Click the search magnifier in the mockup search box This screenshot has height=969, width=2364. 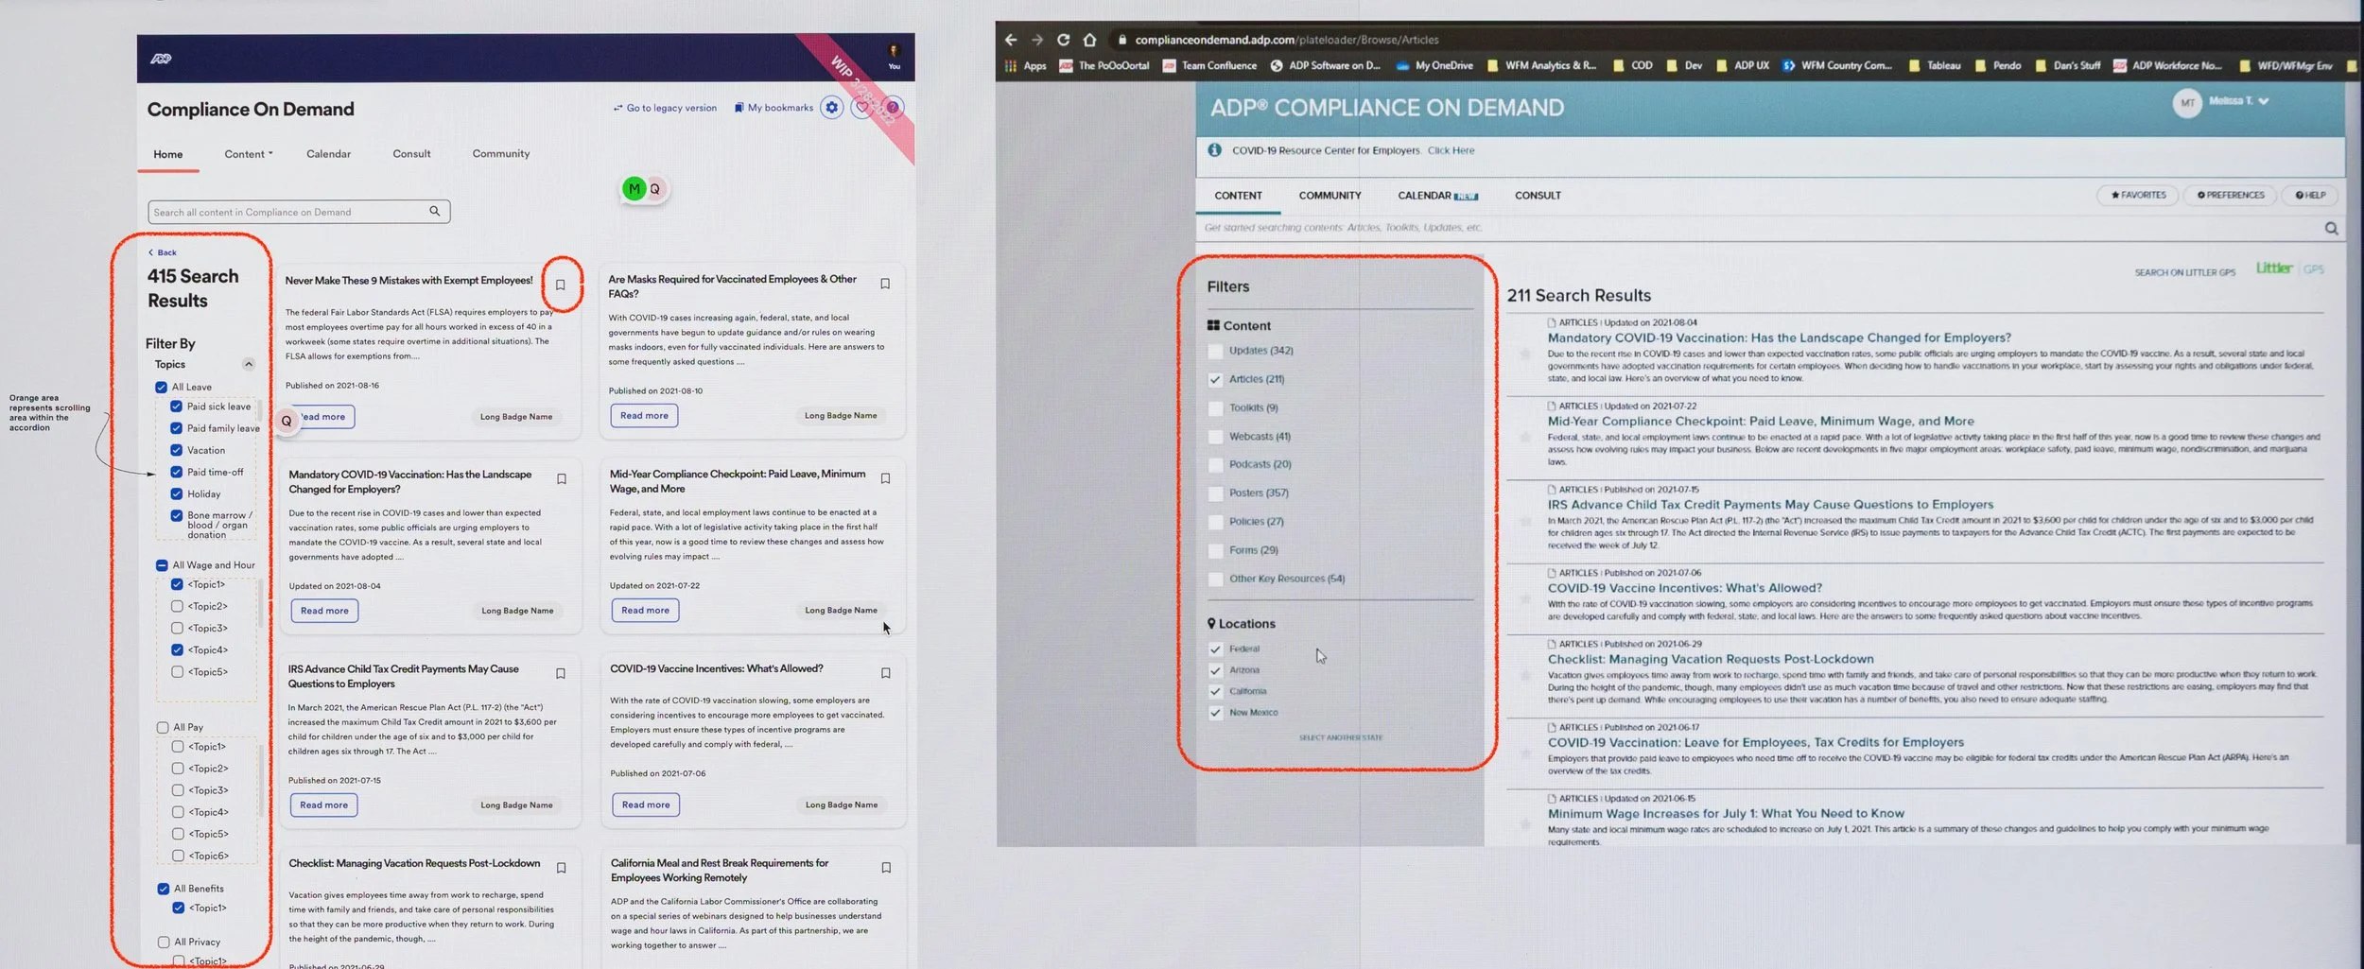[x=435, y=211]
